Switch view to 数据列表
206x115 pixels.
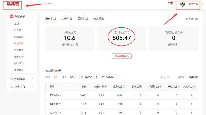coord(193,77)
